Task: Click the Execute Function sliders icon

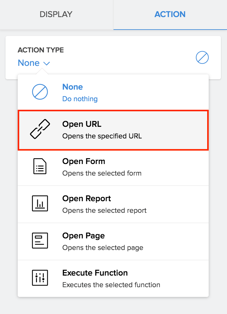Action: click(x=41, y=278)
